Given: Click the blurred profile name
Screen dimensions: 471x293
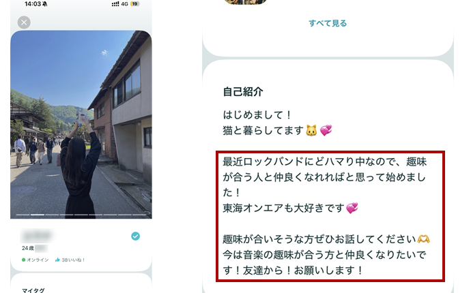Looking at the screenshot, I should (x=37, y=236).
